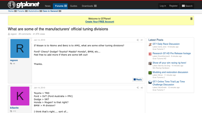Open killanite's K avatar
Screen dimensions: 202x113
pyautogui.click(x=20, y=96)
